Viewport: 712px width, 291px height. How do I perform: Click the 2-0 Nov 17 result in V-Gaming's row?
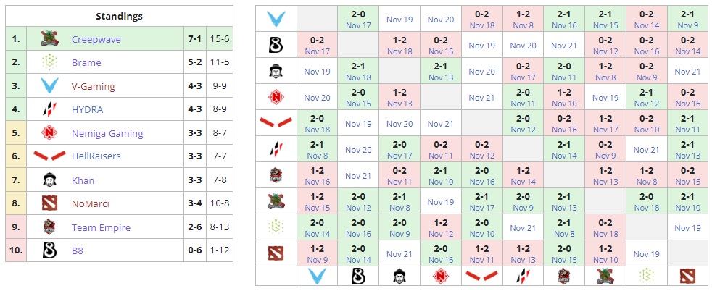[x=358, y=19]
